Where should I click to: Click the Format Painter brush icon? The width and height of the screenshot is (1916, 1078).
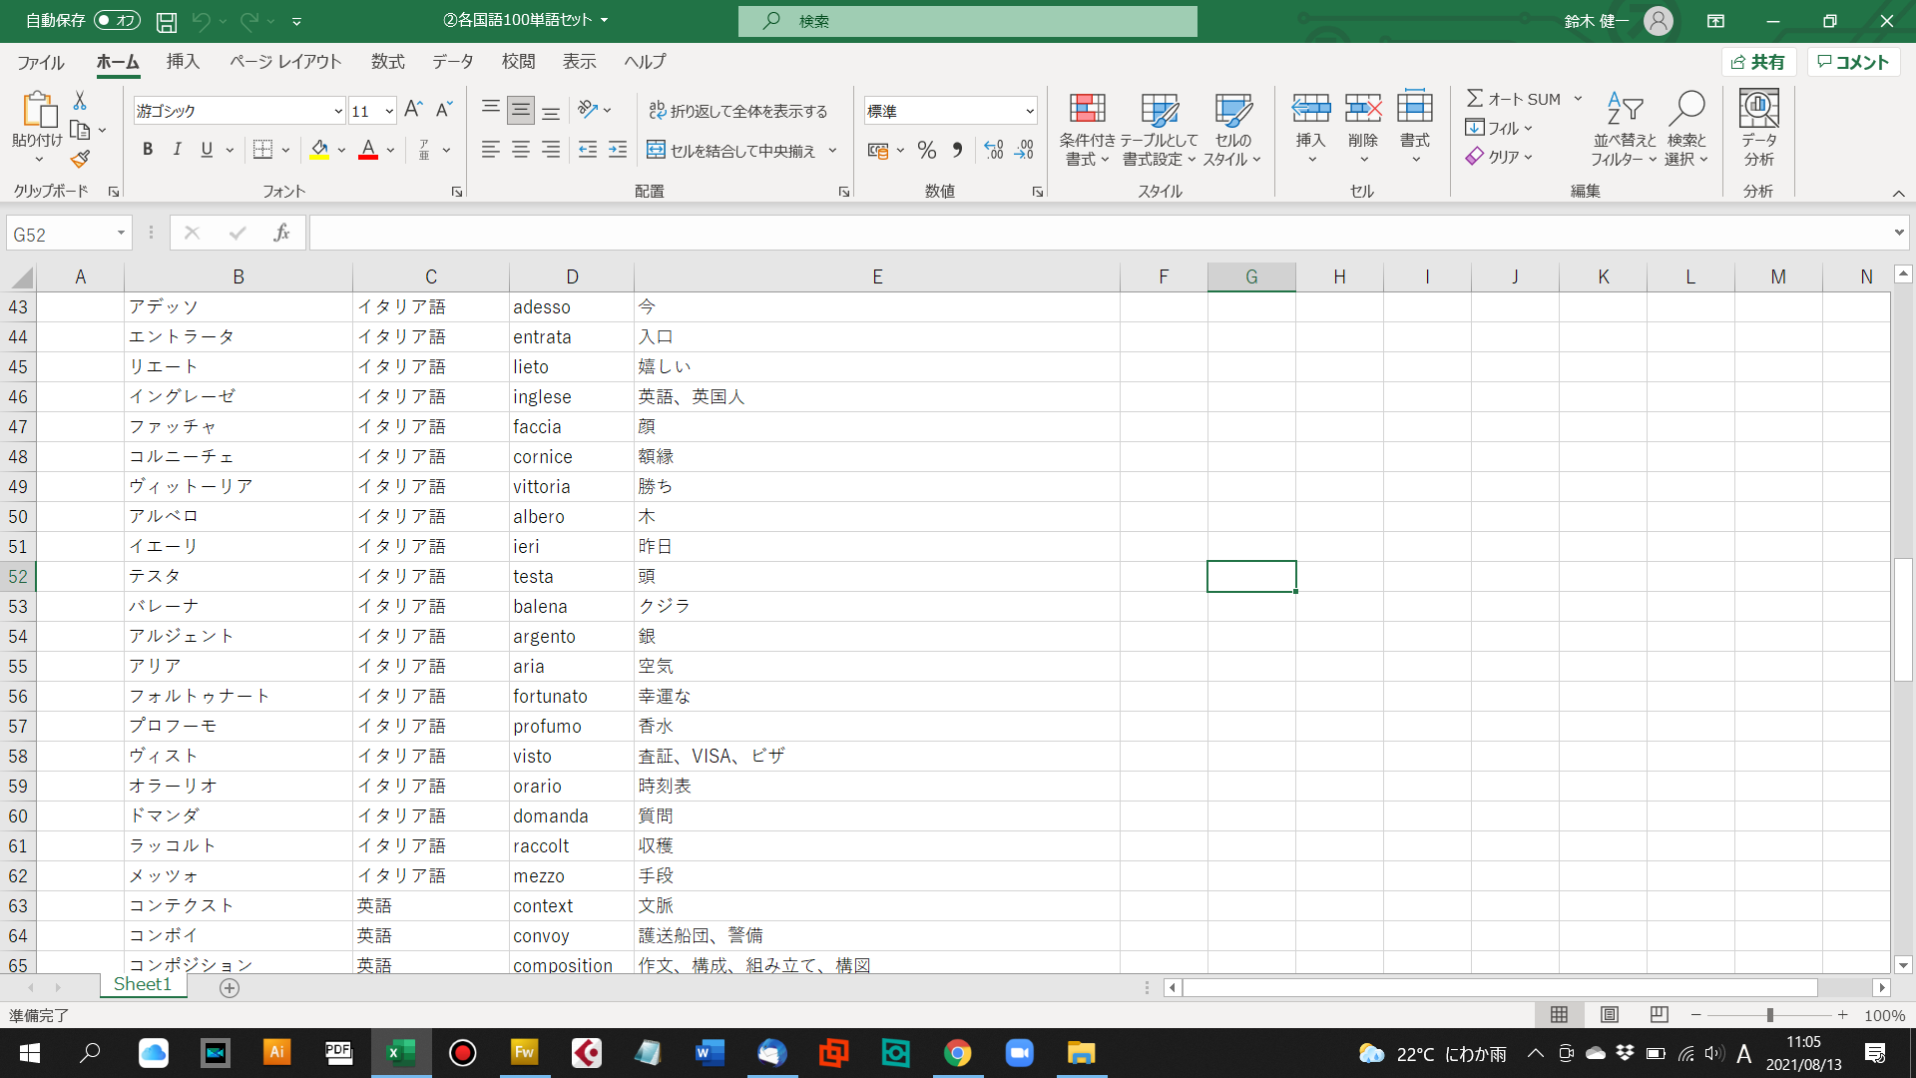[81, 159]
